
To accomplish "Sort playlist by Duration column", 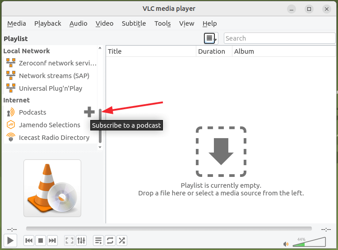I will click(214, 51).
